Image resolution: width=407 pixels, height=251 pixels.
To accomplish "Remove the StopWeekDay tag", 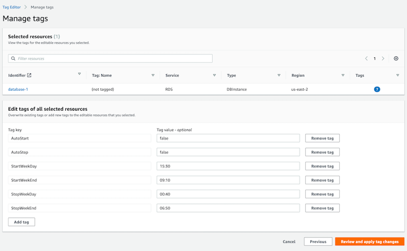I will (x=322, y=194).
